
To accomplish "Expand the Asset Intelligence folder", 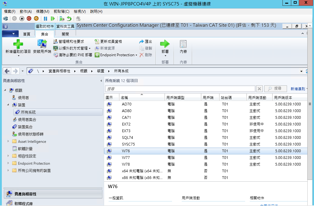I will coord(8,142).
